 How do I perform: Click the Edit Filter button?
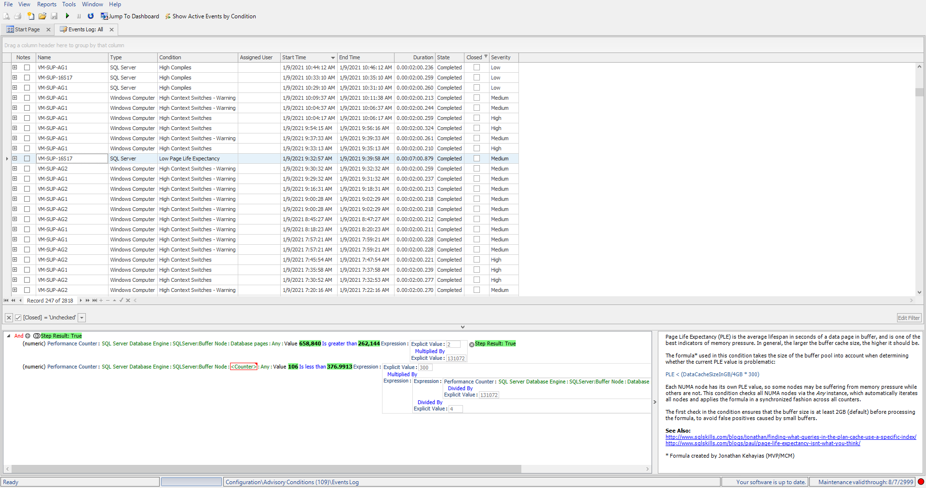(x=909, y=318)
